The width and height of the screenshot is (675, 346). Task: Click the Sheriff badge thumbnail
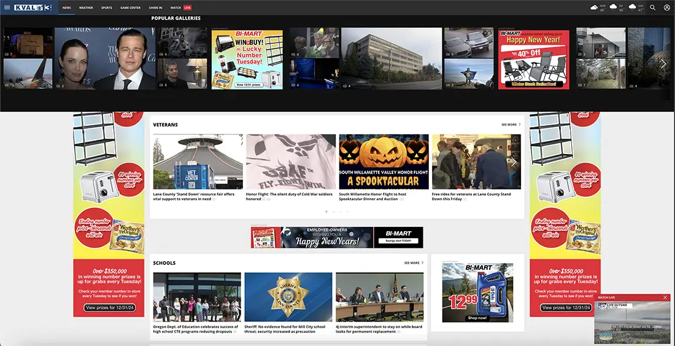(x=288, y=297)
